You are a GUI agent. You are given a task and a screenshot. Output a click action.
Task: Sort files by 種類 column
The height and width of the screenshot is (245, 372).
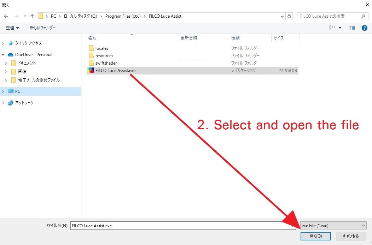[x=236, y=38]
